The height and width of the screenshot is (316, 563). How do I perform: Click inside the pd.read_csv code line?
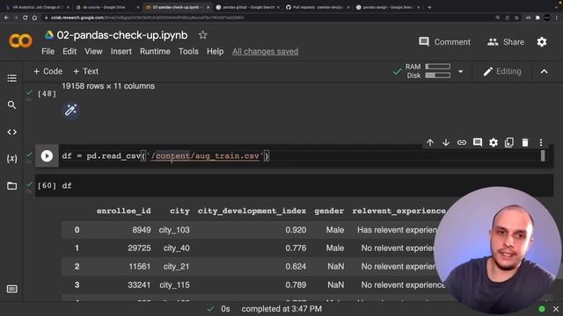pos(165,156)
